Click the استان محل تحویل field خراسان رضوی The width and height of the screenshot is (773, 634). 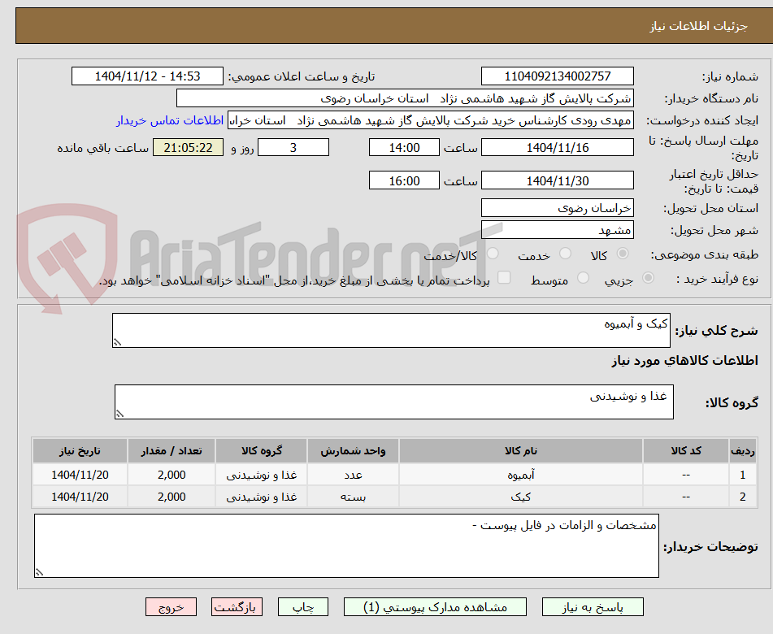557,207
